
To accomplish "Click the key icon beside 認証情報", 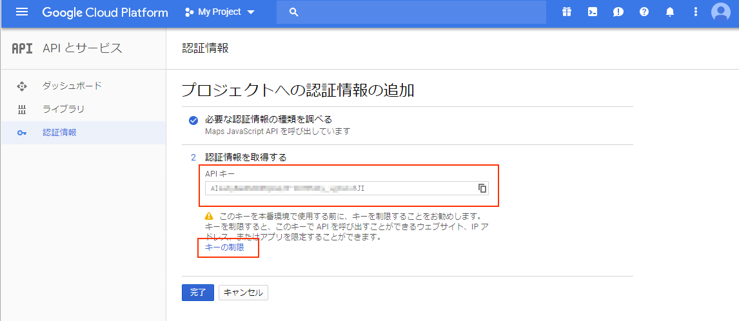I will [x=22, y=133].
